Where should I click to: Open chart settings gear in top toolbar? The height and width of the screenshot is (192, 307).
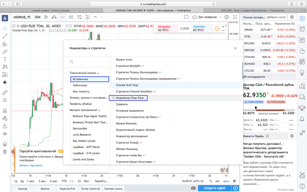coord(227,17)
